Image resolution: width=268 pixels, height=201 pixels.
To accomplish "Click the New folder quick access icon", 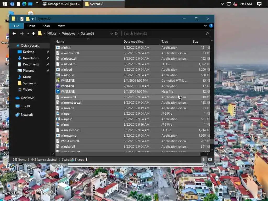I will point(28,19).
